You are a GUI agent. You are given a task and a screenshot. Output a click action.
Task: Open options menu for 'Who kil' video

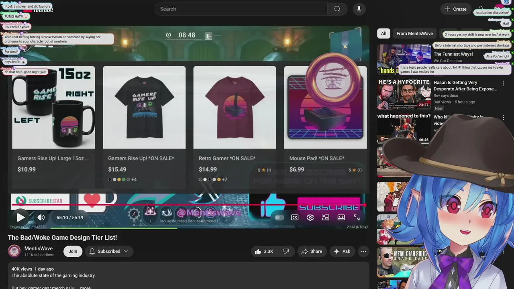504,118
